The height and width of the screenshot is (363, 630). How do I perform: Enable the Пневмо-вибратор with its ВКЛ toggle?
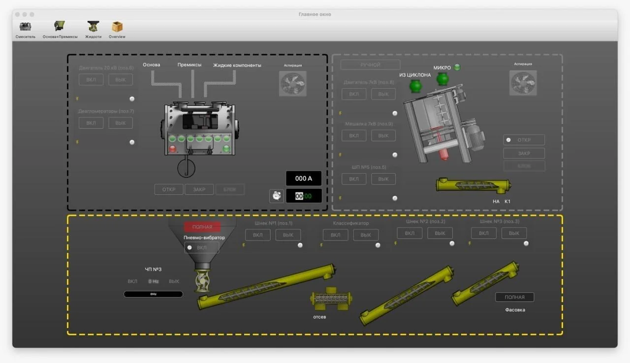[x=201, y=247]
